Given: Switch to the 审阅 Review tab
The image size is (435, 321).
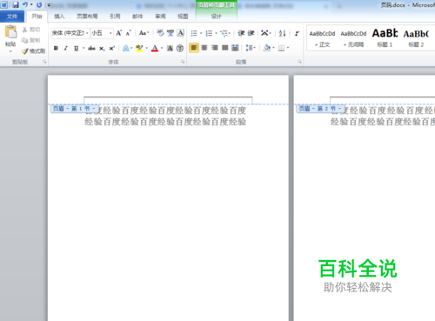Looking at the screenshot, I should pyautogui.click(x=160, y=17).
